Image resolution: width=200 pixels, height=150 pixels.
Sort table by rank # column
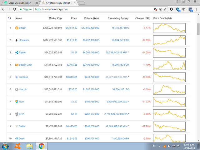coord(10,18)
